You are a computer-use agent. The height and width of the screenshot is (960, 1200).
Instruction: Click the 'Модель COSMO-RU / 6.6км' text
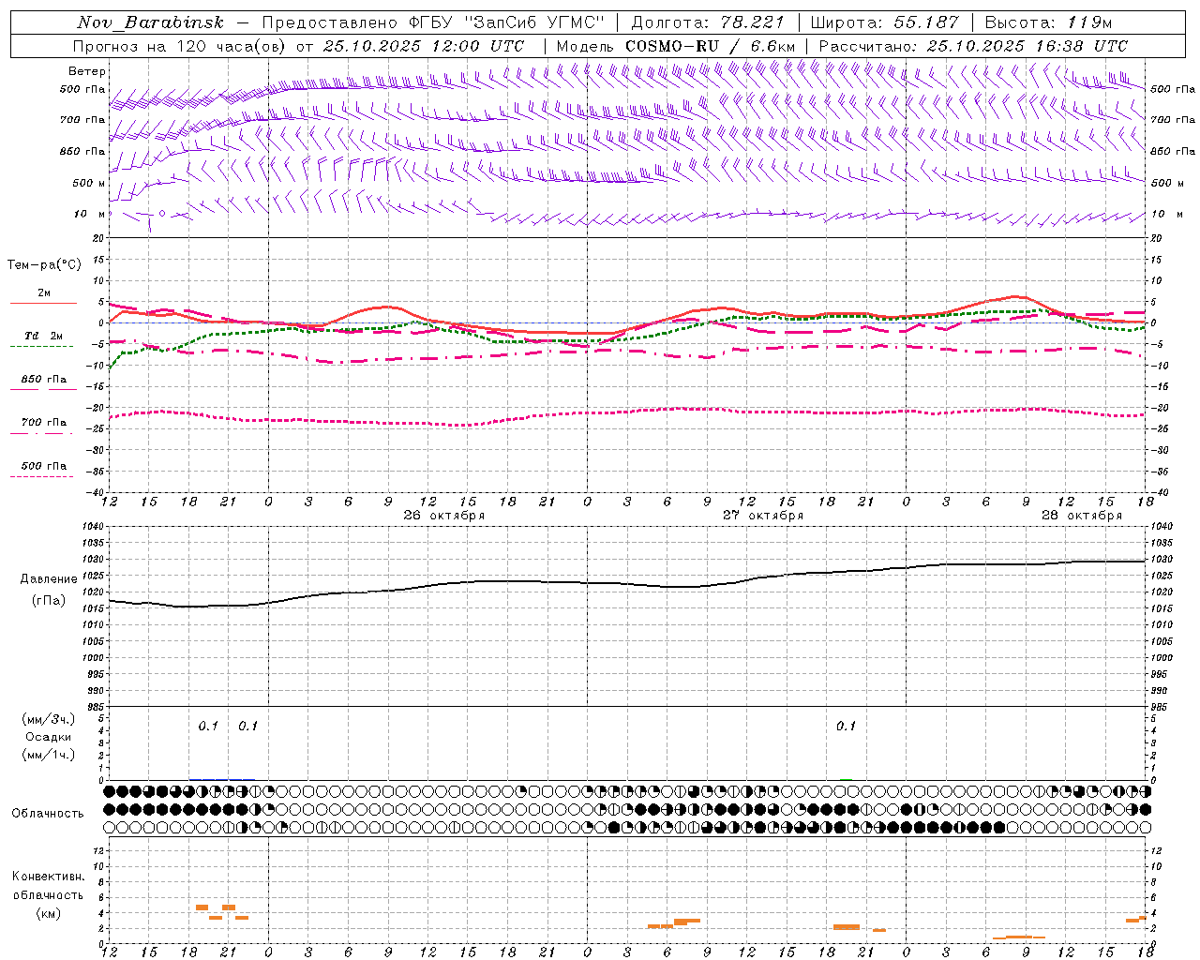coord(676,46)
